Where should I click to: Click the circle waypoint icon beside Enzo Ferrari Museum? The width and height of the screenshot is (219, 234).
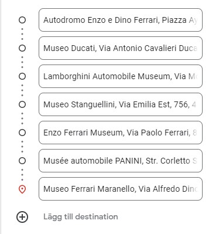(22, 133)
